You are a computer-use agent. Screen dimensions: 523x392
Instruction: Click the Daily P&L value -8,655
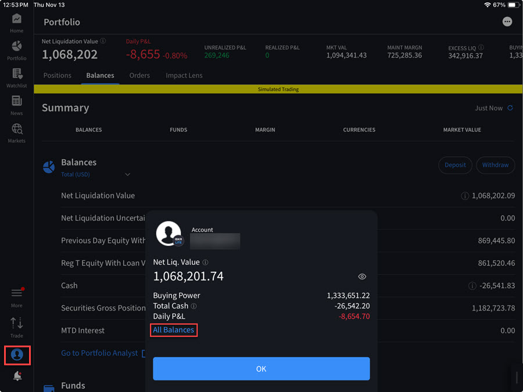143,55
